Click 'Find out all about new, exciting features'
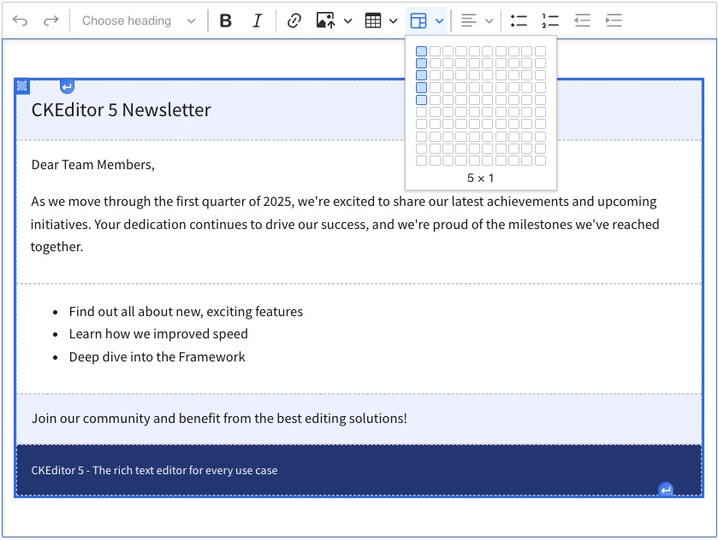This screenshot has height=540, width=718. [186, 311]
